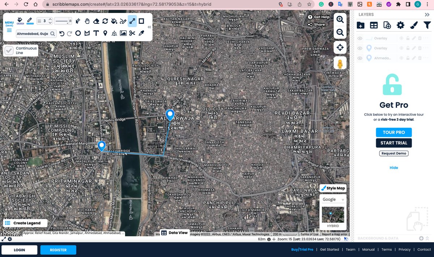Click the Share option
This screenshot has width=434, height=257.
click(x=316, y=25)
